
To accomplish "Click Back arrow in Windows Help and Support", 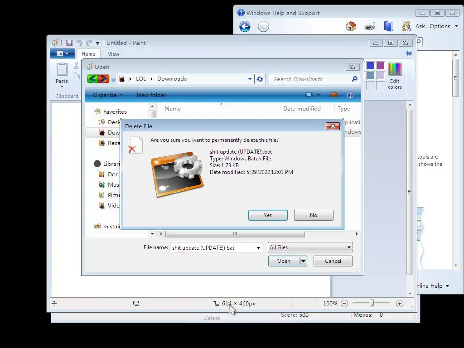I will click(x=245, y=27).
